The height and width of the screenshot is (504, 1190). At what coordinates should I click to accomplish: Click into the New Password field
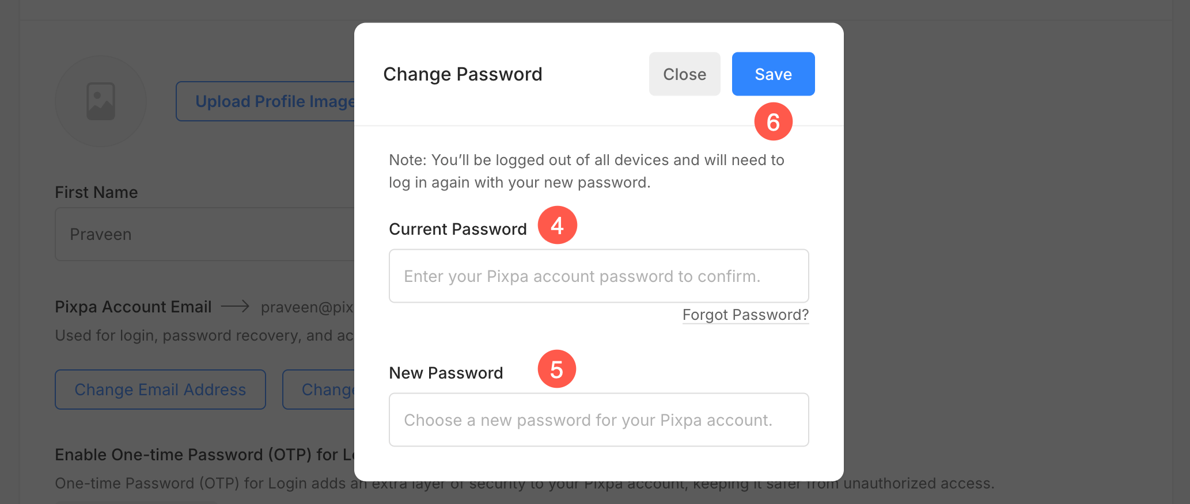point(598,420)
